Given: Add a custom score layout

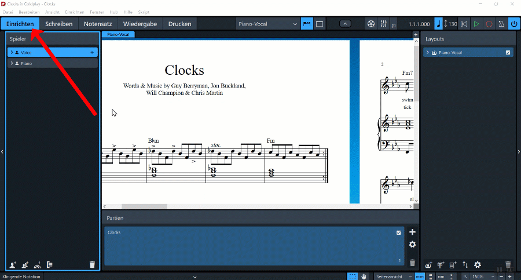Looking at the screenshot, I should [x=453, y=265].
